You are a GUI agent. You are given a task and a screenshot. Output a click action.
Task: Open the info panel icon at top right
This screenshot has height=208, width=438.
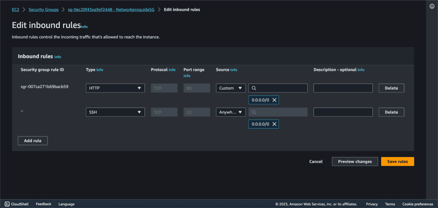point(432,6)
